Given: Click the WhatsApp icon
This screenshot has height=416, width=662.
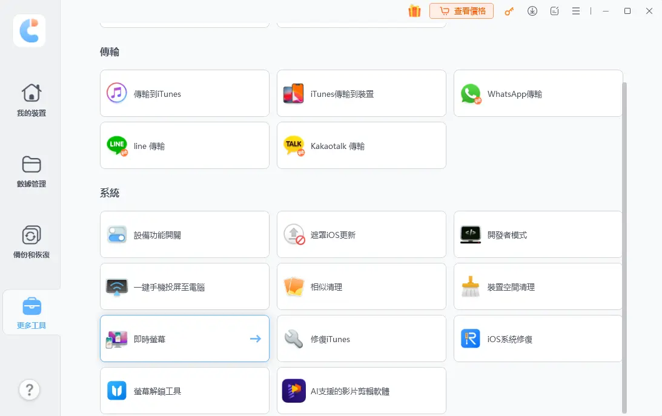Looking at the screenshot, I should point(471,94).
